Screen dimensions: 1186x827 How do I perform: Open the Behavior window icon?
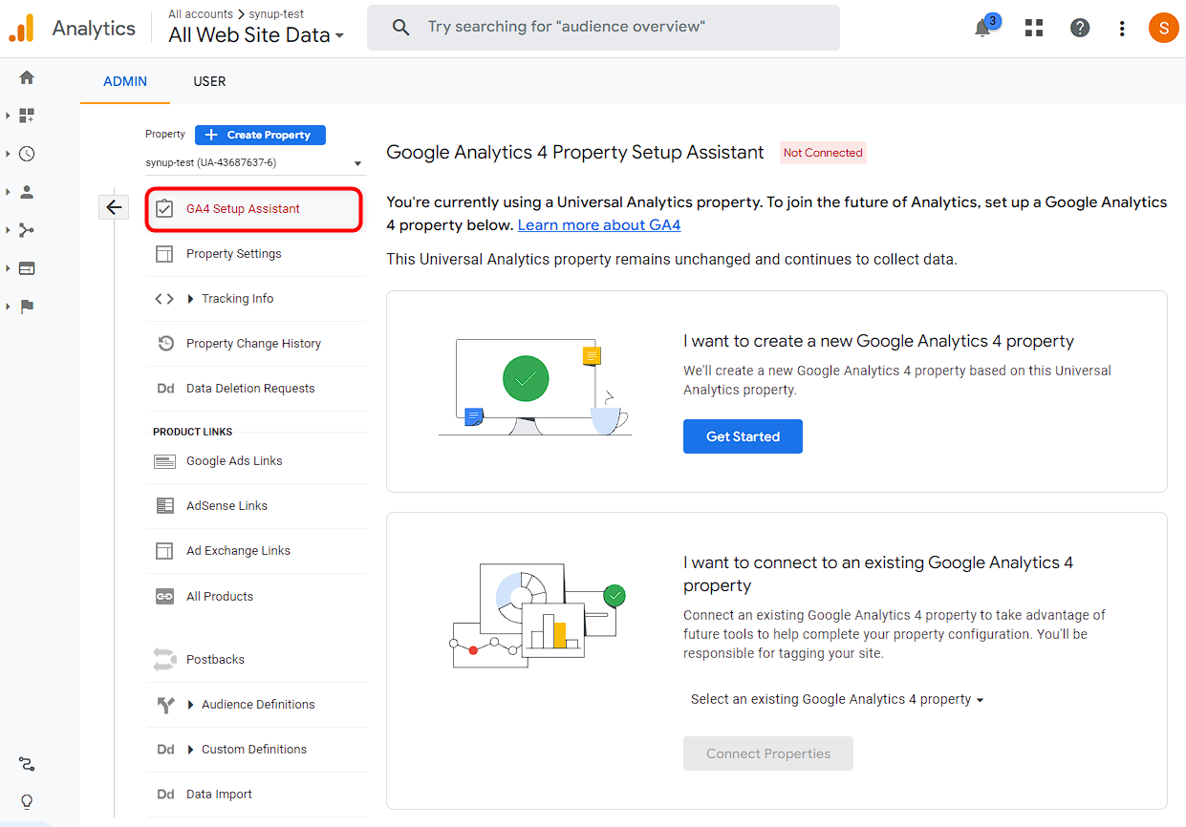(x=27, y=268)
